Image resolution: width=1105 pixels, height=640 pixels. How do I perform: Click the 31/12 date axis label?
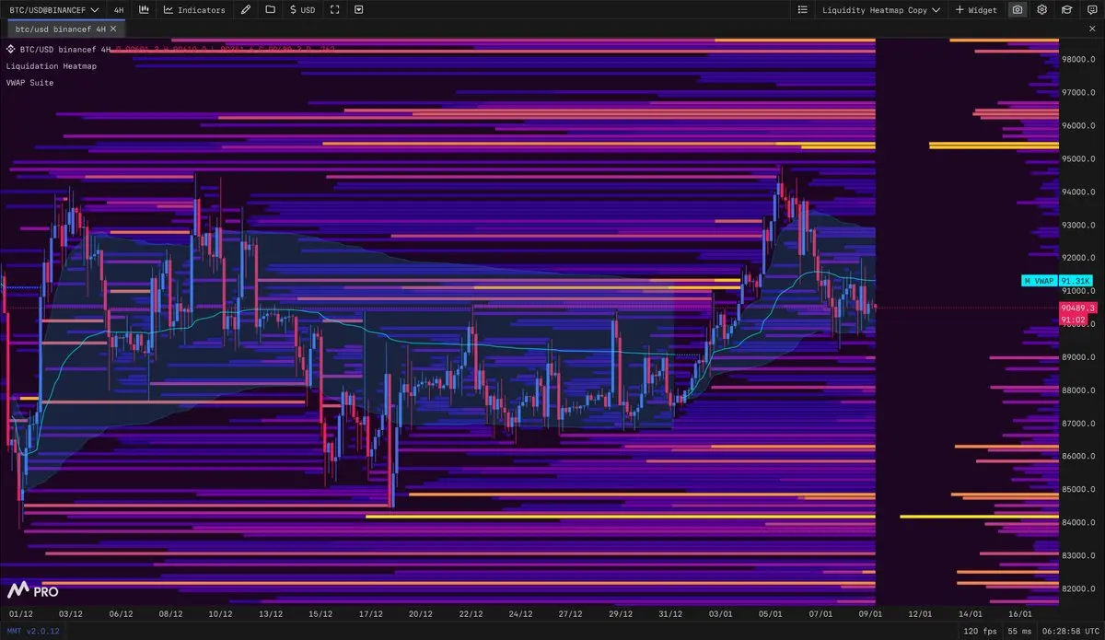(x=670, y=613)
